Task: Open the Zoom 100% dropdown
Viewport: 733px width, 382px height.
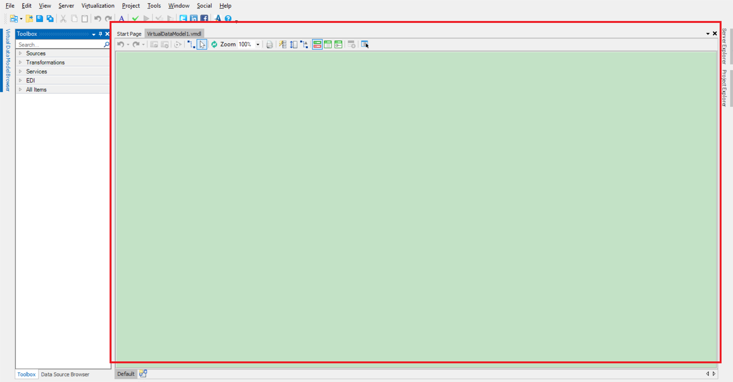Action: [258, 45]
